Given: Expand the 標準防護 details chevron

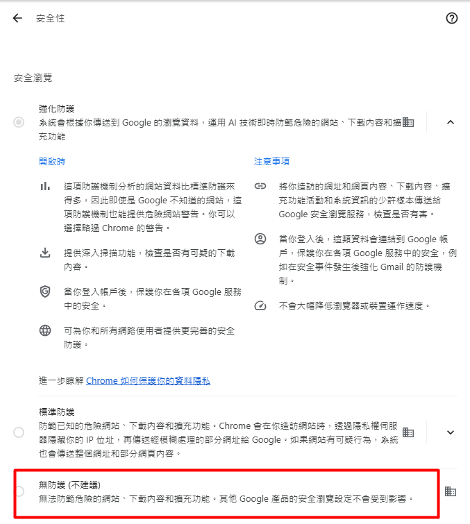Looking at the screenshot, I should [451, 432].
